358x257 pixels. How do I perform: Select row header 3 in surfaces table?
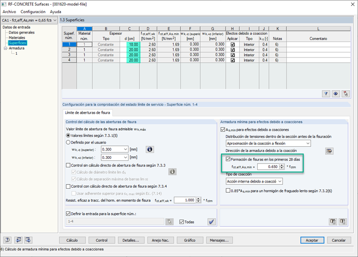(x=69, y=55)
